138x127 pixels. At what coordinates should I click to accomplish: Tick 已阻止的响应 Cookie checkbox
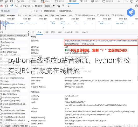coord(75,15)
